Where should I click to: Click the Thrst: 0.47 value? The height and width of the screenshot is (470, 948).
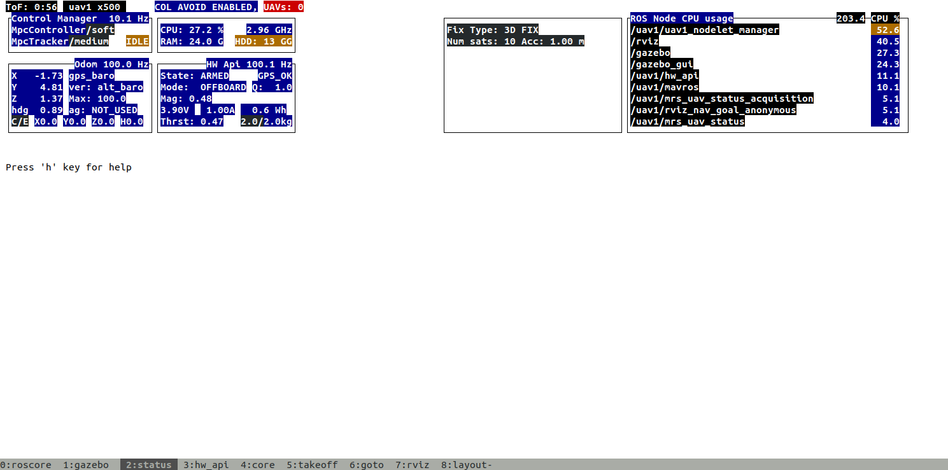(x=192, y=121)
